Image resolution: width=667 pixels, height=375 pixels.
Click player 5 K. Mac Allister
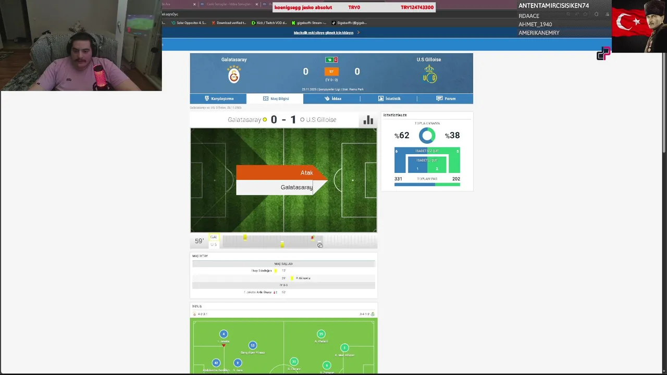(344, 347)
